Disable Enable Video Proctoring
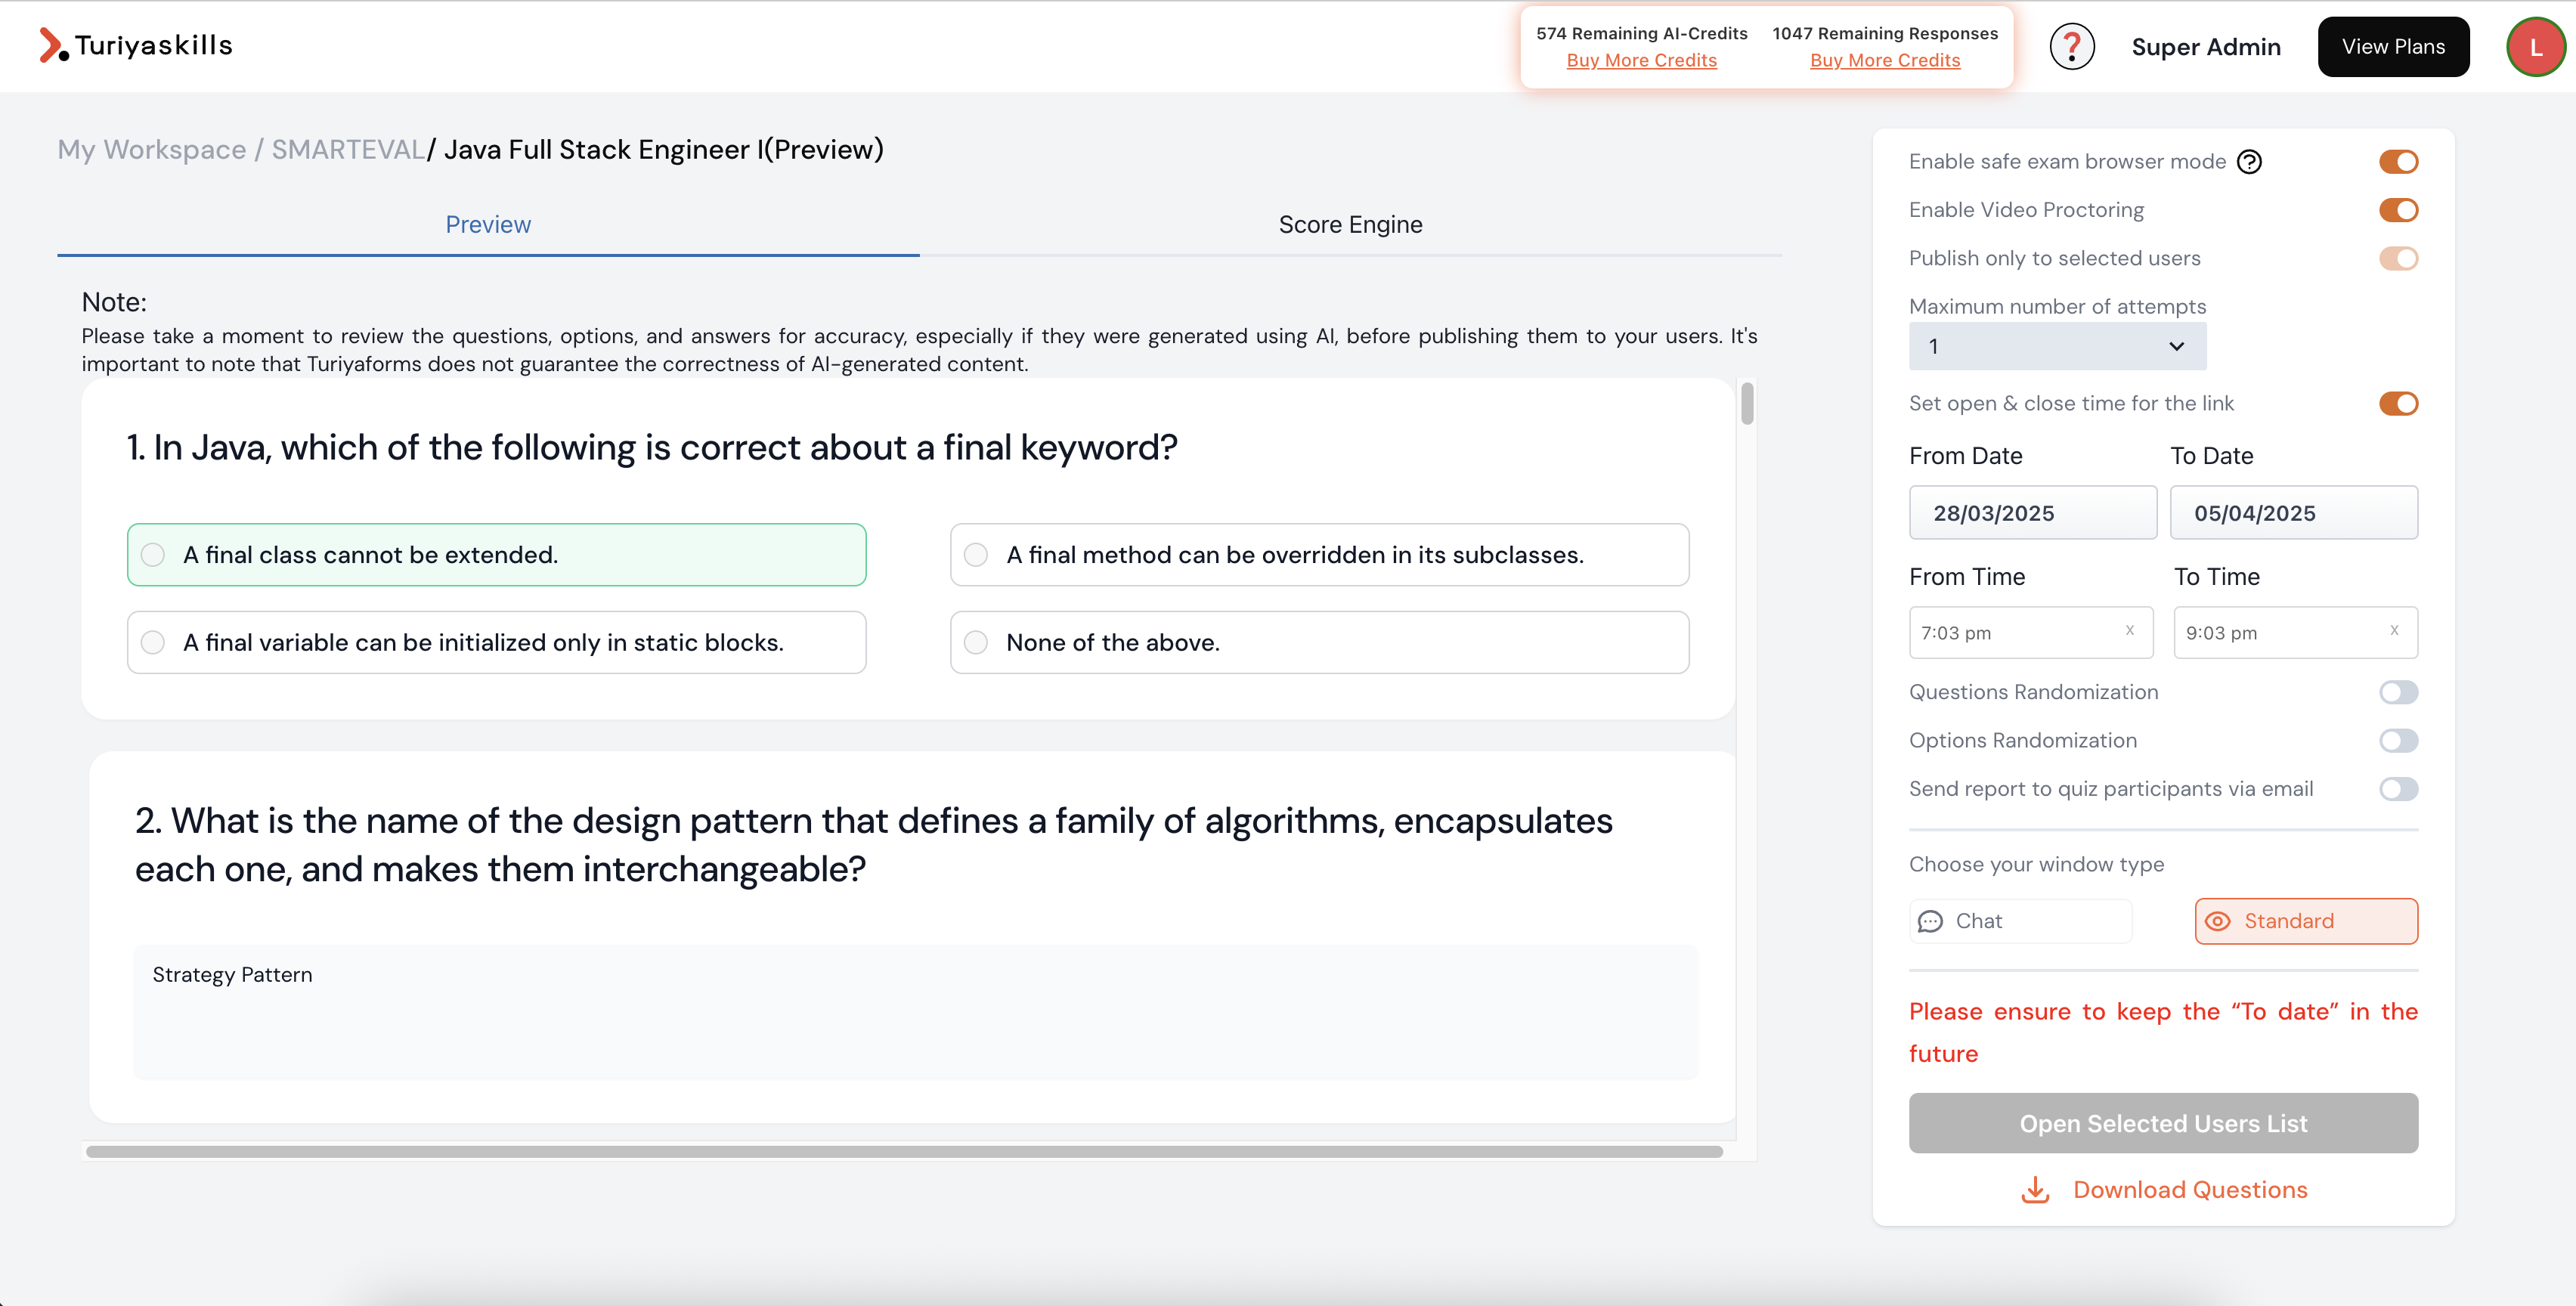2576x1306 pixels. 2400,209
